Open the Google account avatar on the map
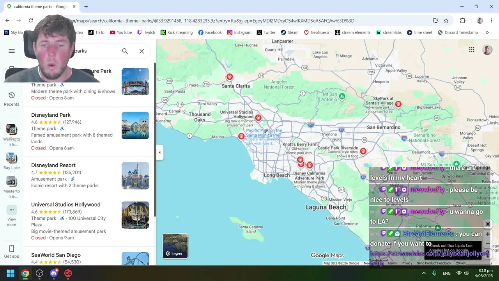The height and width of the screenshot is (281, 499). [487, 50]
